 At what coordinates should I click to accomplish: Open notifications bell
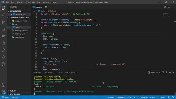[x=173, y=97]
